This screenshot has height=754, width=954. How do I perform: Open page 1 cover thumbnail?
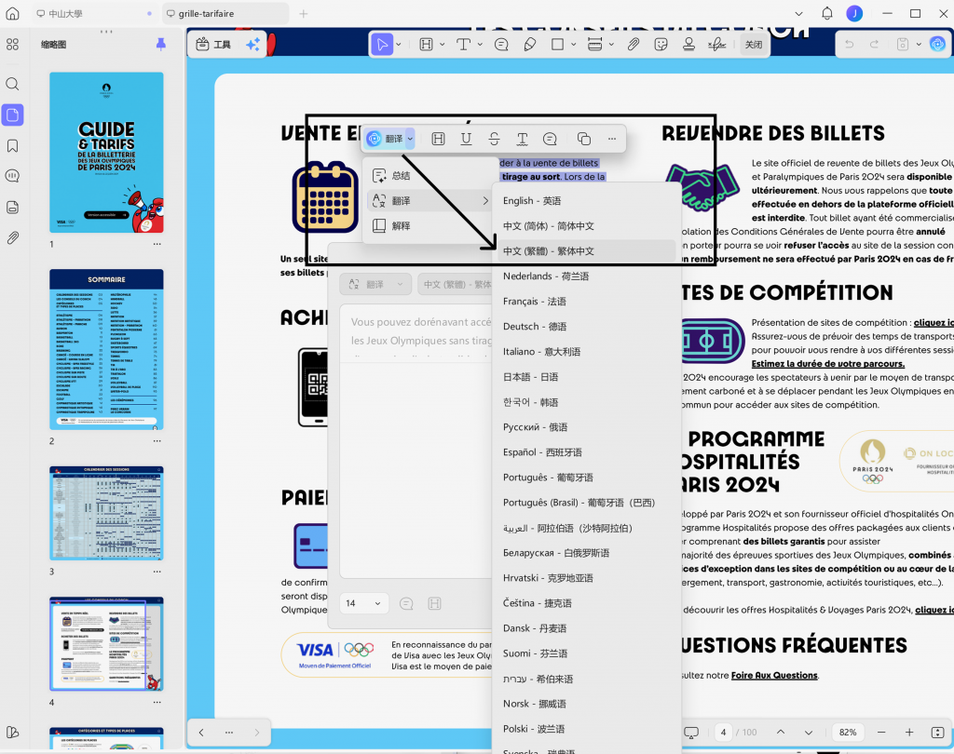click(x=106, y=152)
